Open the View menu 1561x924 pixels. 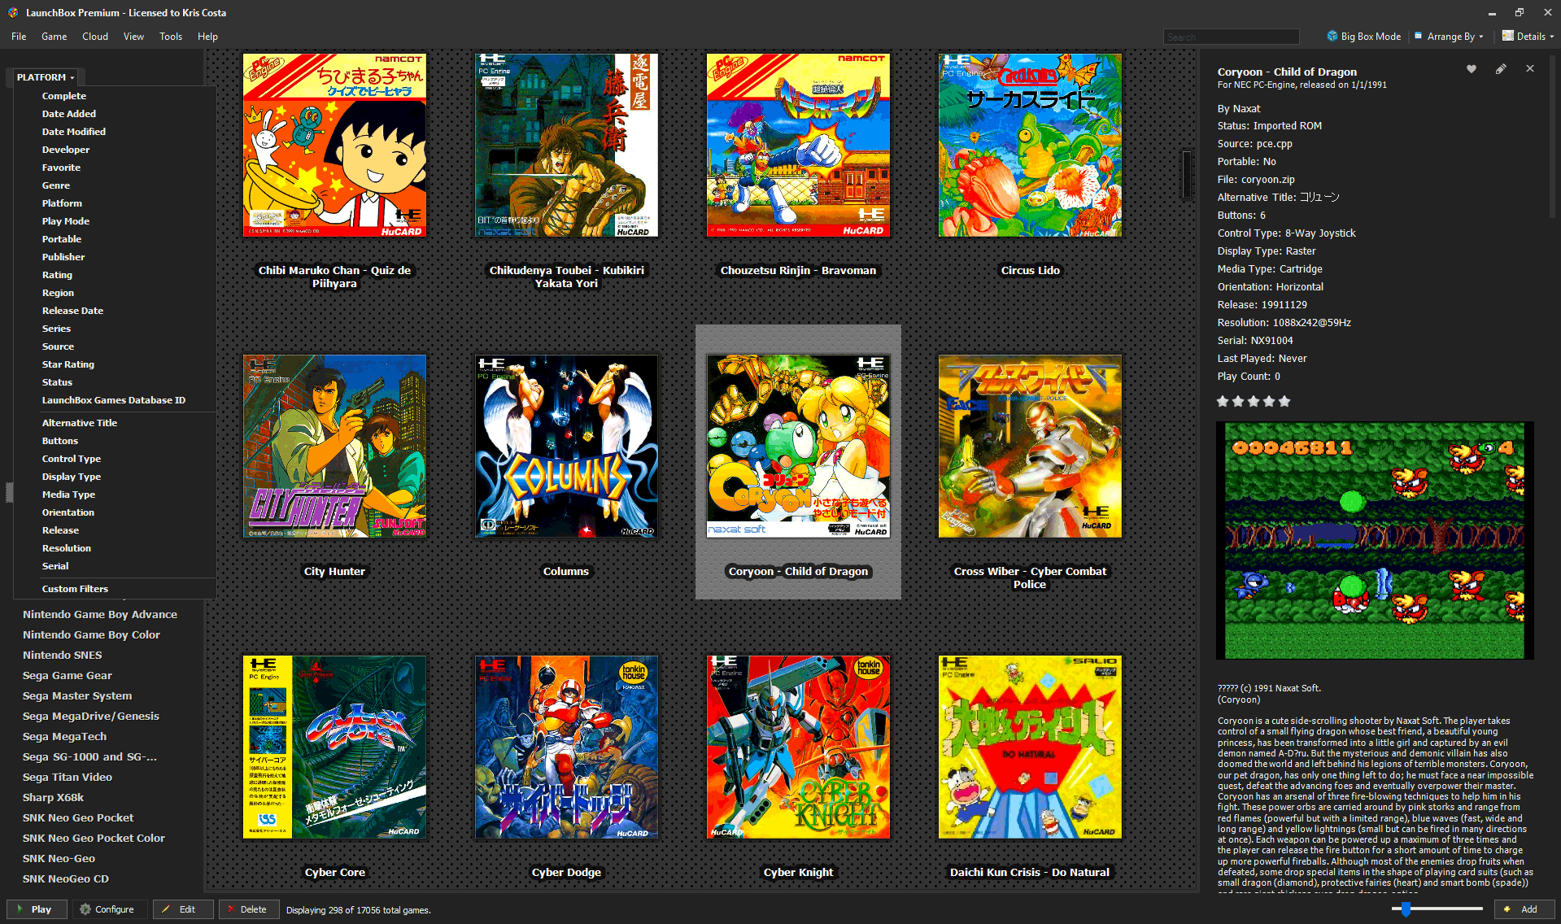pyautogui.click(x=133, y=37)
